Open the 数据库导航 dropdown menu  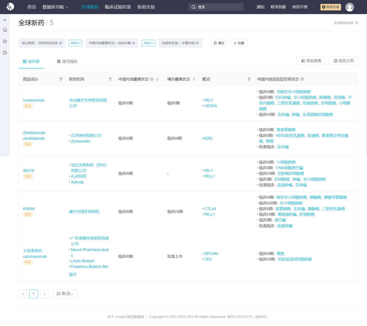tap(55, 7)
